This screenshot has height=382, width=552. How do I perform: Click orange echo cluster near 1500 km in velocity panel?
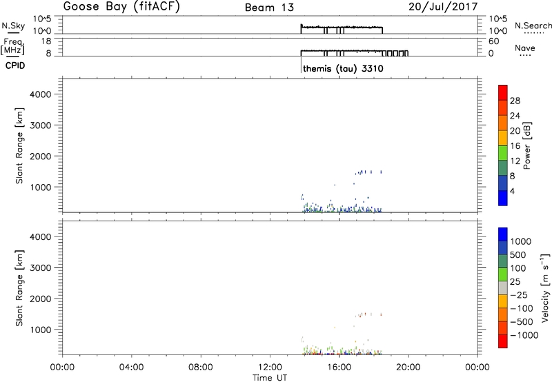[x=368, y=314]
